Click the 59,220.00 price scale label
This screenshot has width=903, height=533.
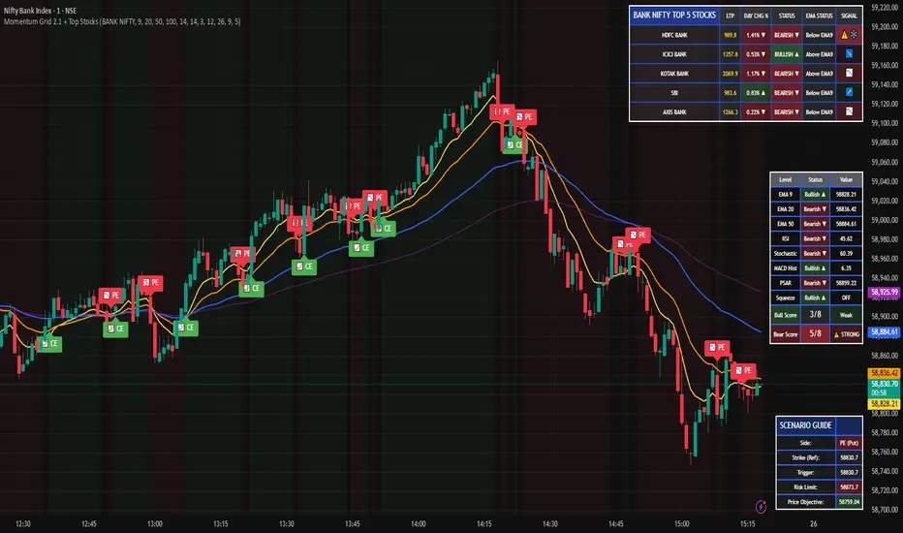coord(885,7)
